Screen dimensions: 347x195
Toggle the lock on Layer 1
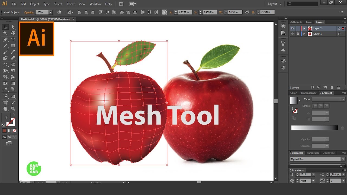point(298,34)
